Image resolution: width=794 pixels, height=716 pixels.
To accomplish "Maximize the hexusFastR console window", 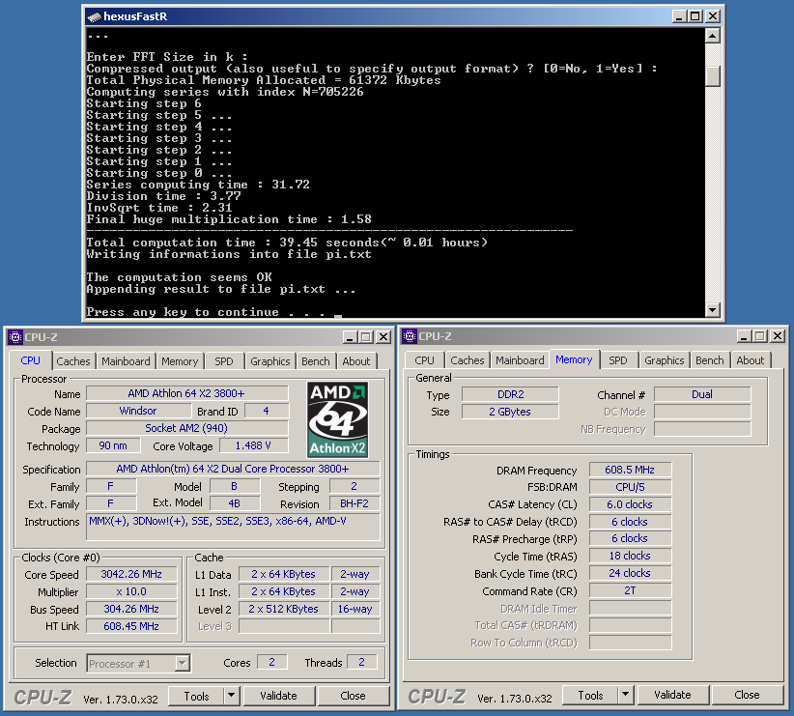I will [x=695, y=16].
